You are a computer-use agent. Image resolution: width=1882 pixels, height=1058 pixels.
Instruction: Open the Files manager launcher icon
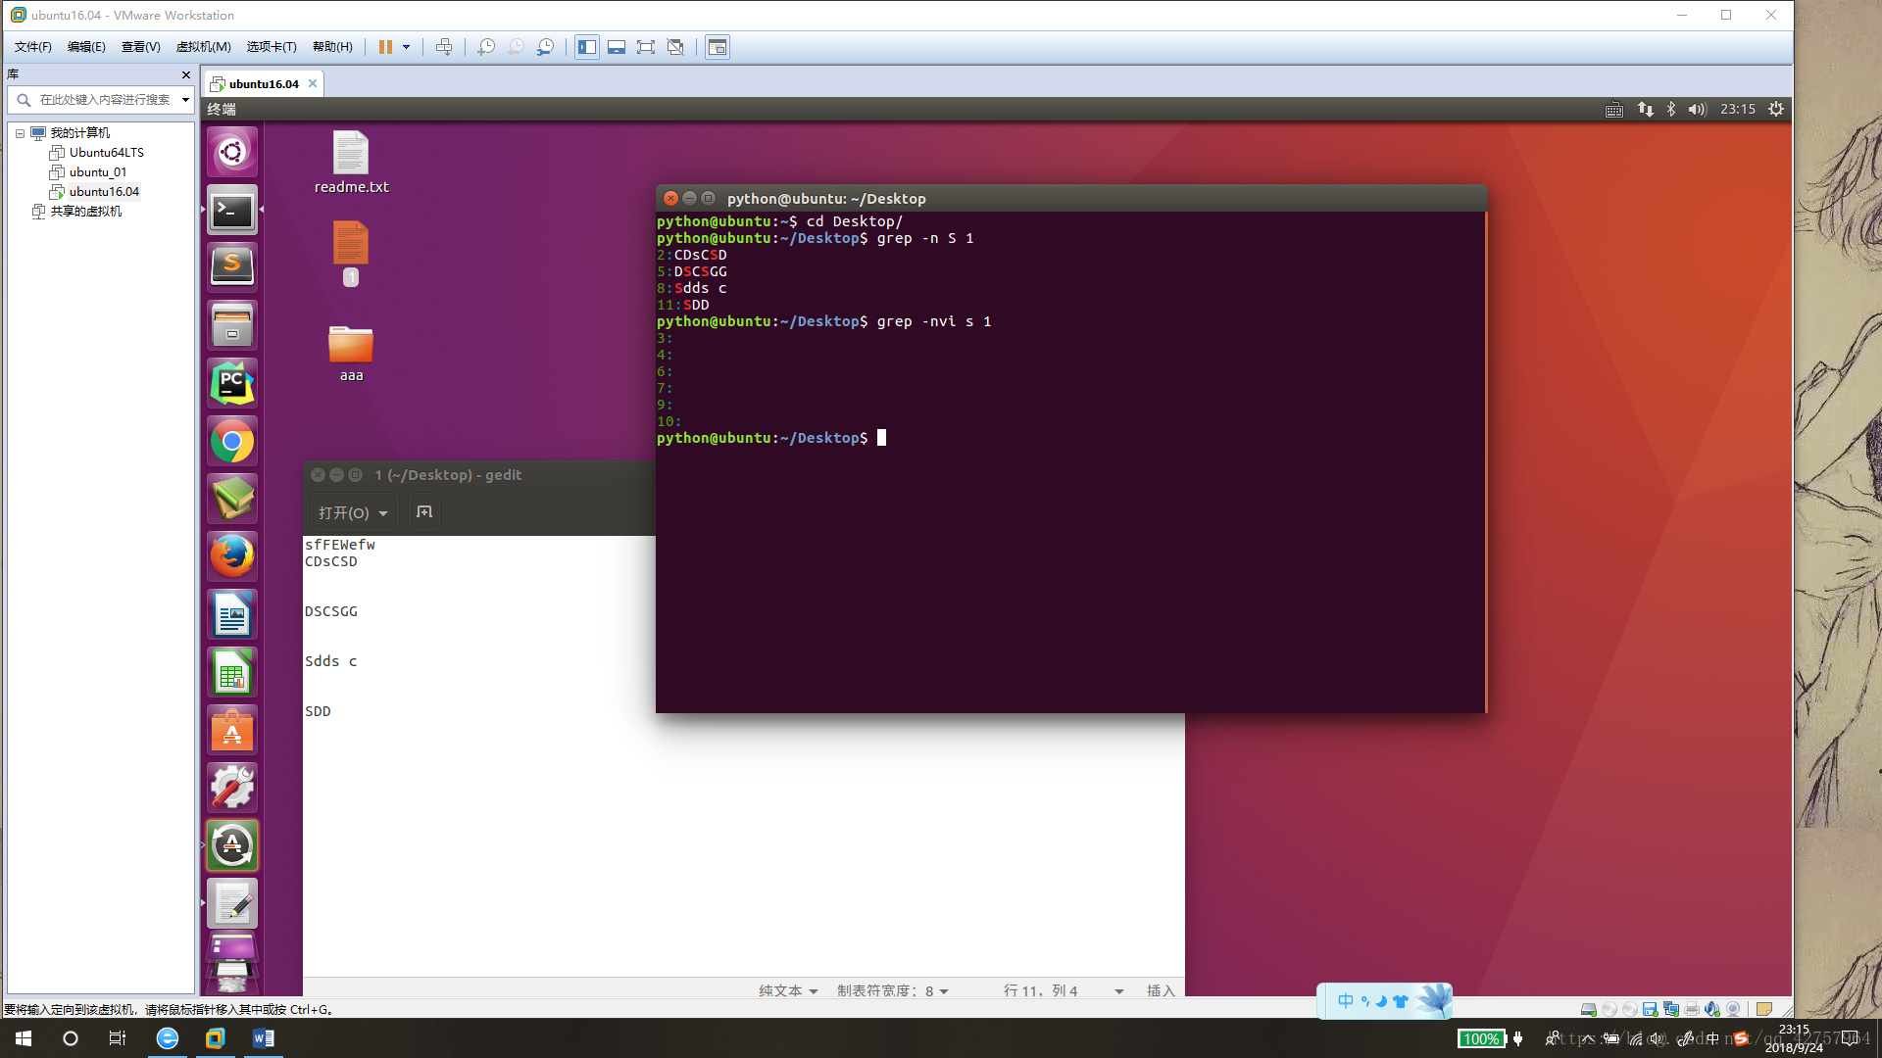[232, 324]
